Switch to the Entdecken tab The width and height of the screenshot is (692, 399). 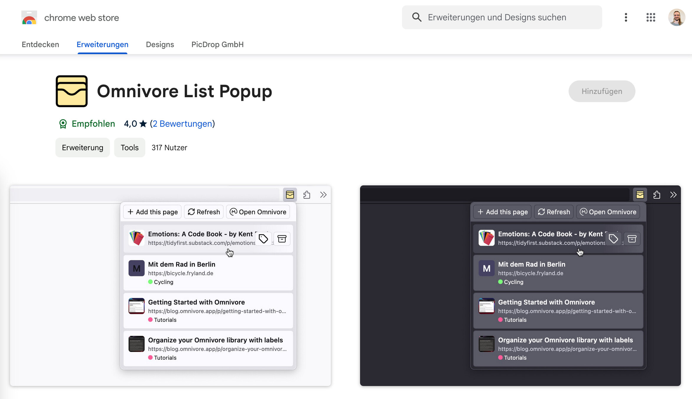pyautogui.click(x=40, y=45)
